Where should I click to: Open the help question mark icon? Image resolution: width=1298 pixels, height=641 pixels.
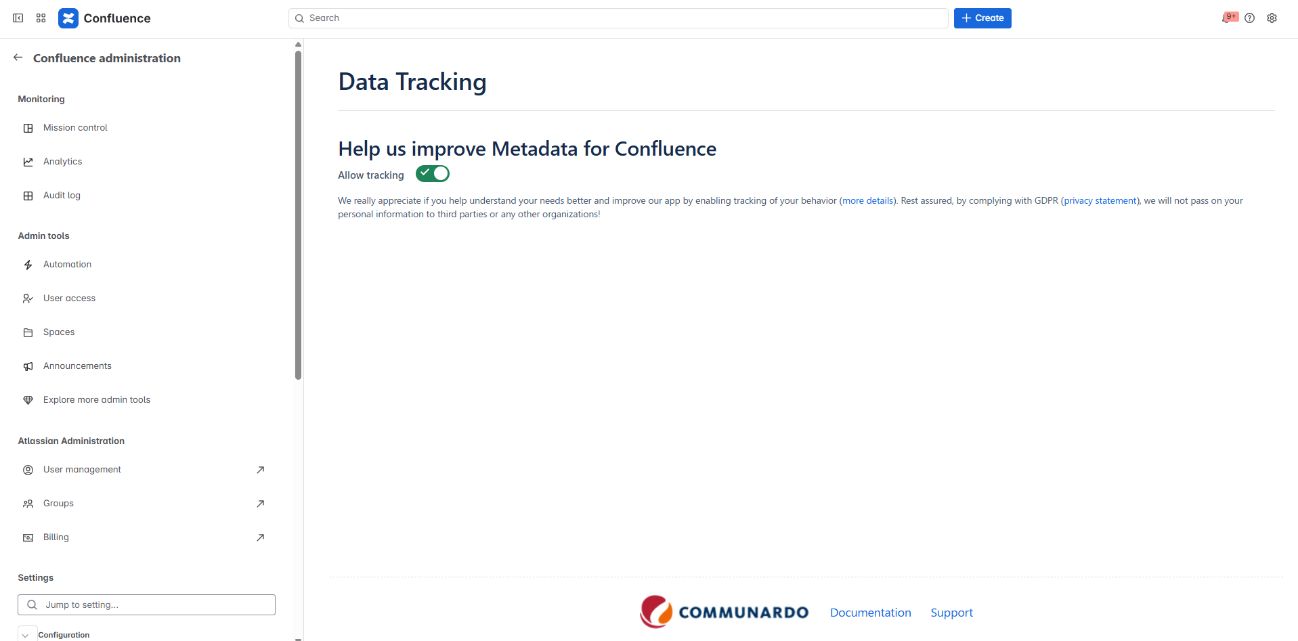(1250, 18)
